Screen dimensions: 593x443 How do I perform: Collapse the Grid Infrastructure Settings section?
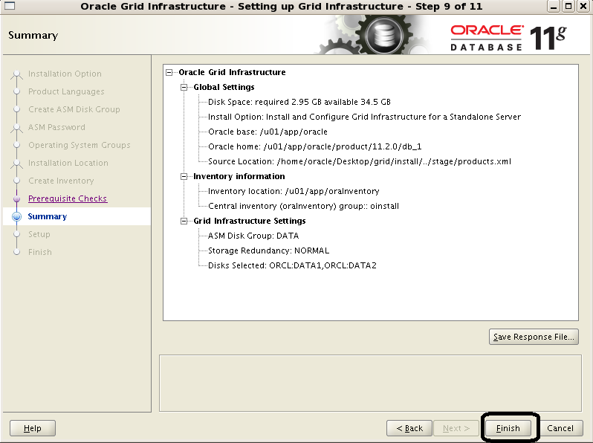pos(185,221)
